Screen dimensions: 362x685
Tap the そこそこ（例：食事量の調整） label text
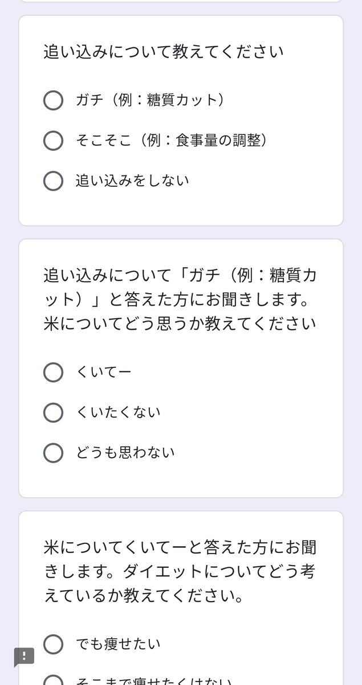tap(172, 141)
